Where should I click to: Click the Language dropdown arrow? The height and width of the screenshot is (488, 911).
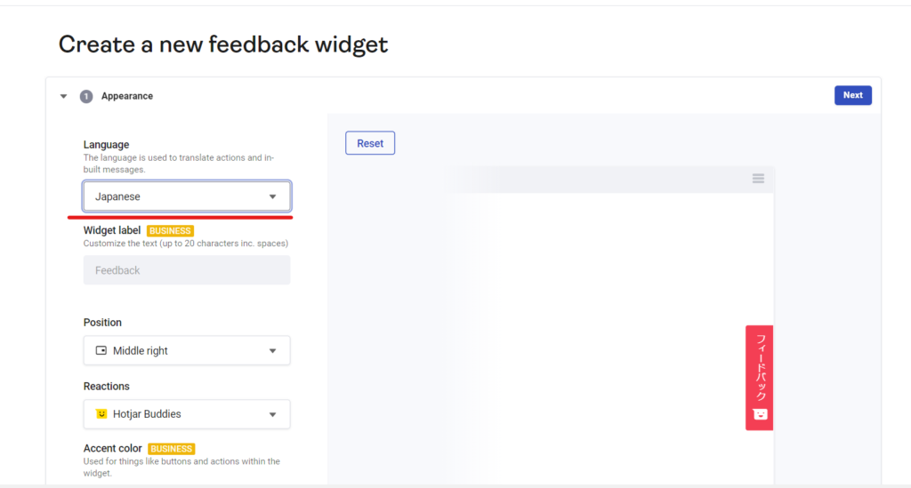tap(273, 196)
